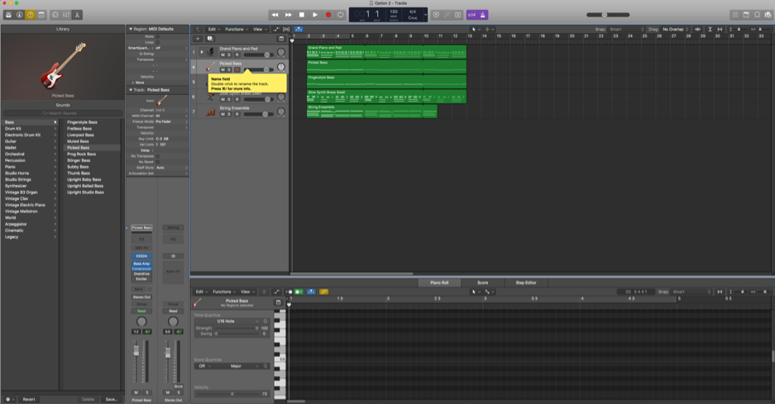Disable record-enable on Picked Bass track
This screenshot has width=775, height=404.
tap(237, 69)
